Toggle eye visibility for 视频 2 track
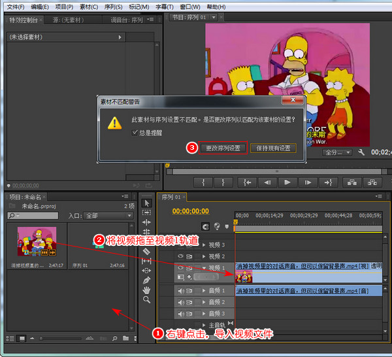The image size is (392, 357). pos(180,256)
